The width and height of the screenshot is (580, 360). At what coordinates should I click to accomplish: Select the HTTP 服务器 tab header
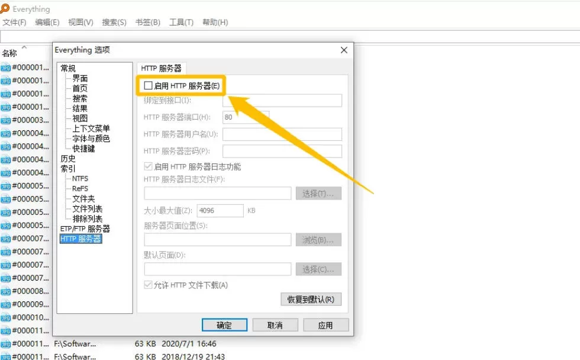(x=161, y=69)
